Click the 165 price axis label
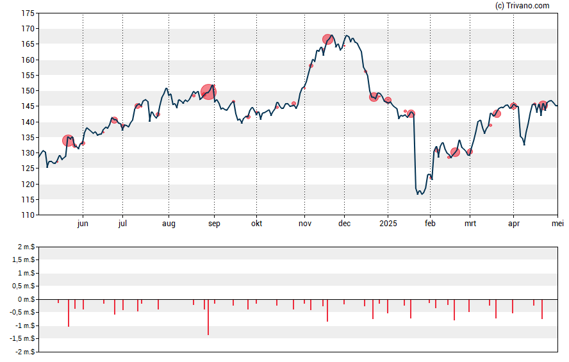 (x=28, y=44)
